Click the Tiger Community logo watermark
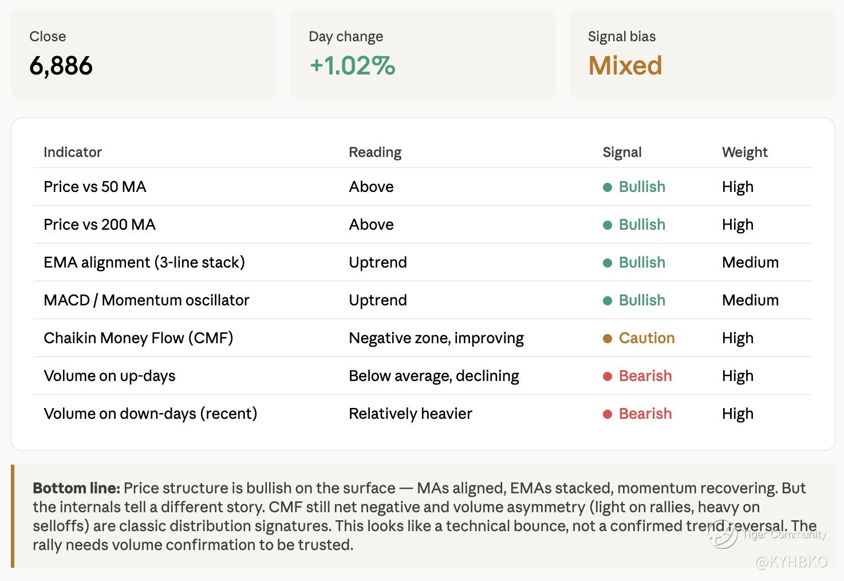 click(723, 534)
